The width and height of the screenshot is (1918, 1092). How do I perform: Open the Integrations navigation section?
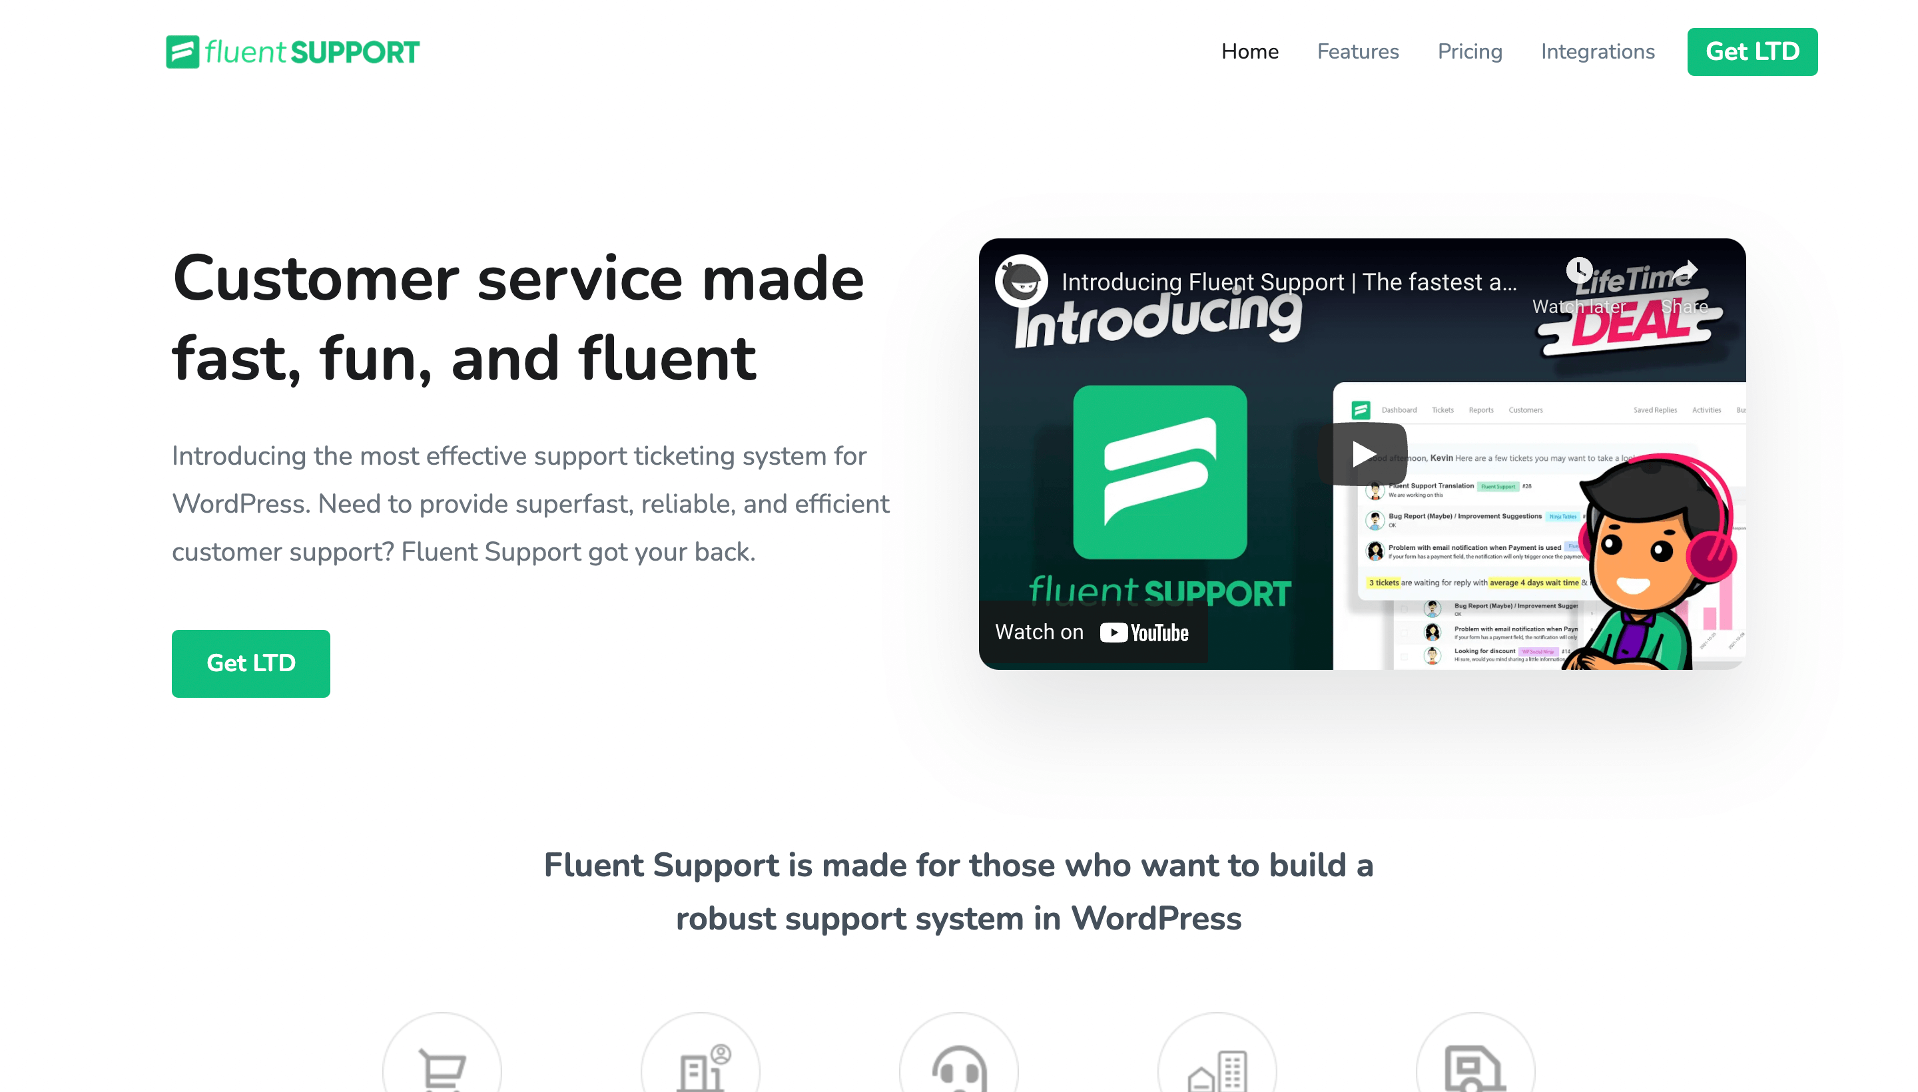click(x=1598, y=51)
